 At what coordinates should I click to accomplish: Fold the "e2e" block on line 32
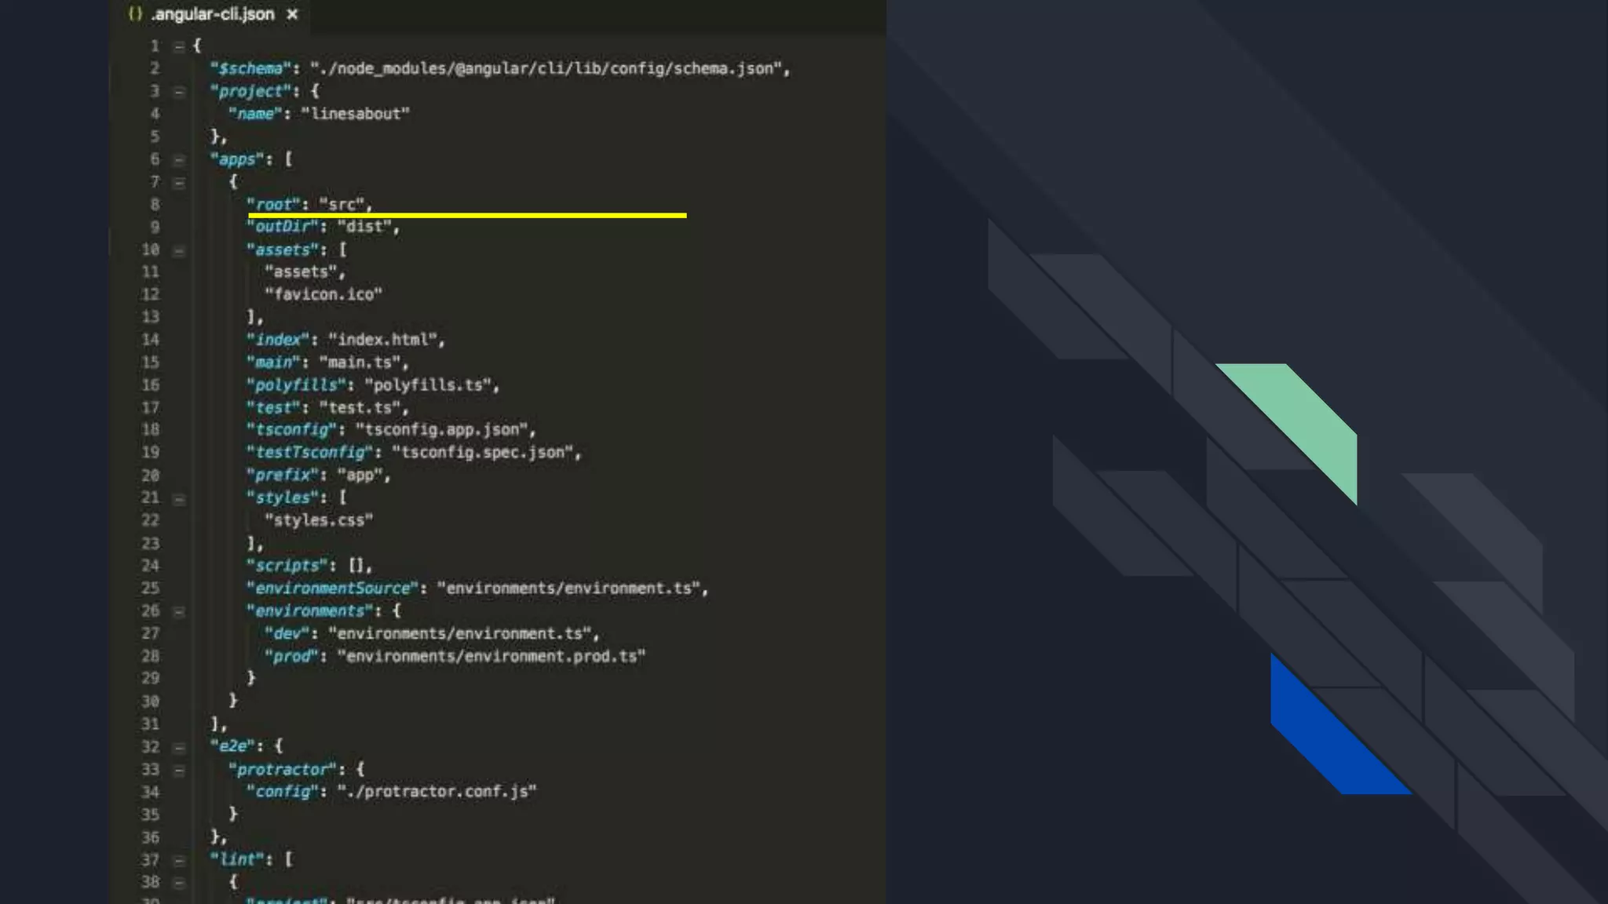click(179, 747)
